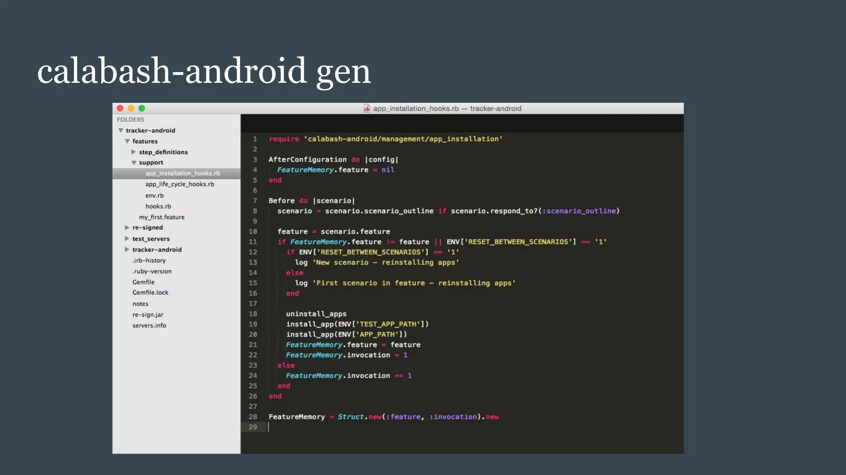Expand the step_definitions folder triangle

coord(133,152)
